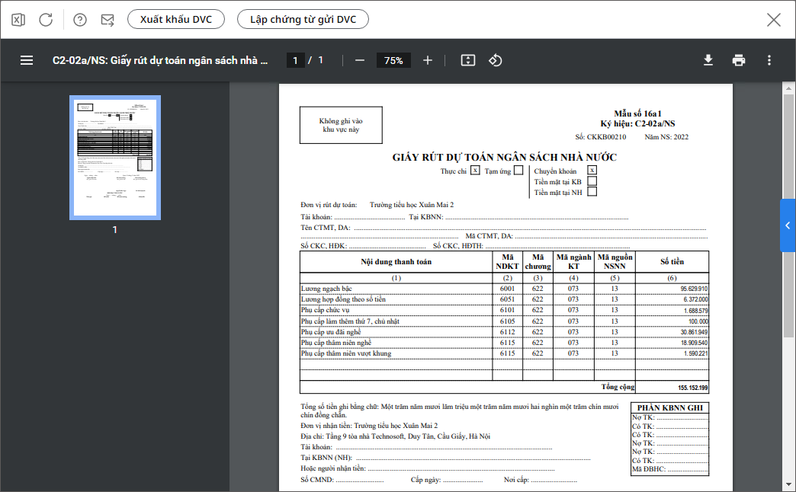This screenshot has height=492, width=796.
Task: Open the help question mark icon
Action: (80, 20)
